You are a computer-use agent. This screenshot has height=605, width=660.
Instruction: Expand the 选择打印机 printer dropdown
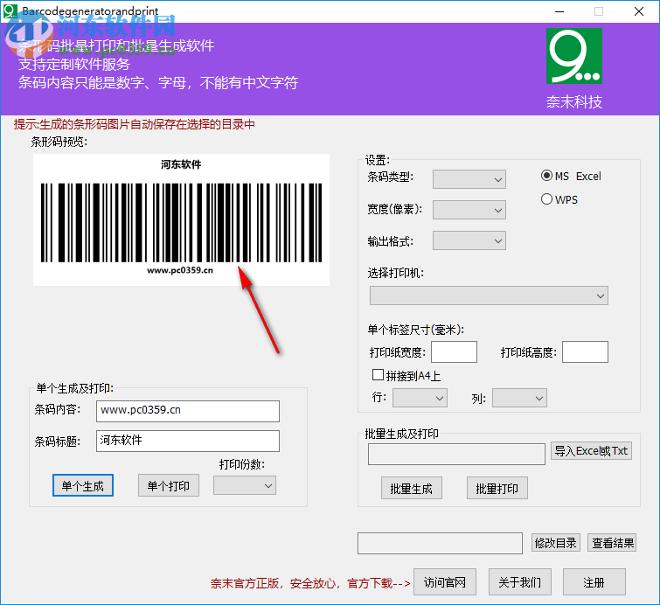click(x=489, y=296)
